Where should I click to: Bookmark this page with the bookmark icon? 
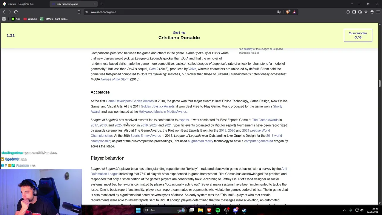tap(79, 12)
